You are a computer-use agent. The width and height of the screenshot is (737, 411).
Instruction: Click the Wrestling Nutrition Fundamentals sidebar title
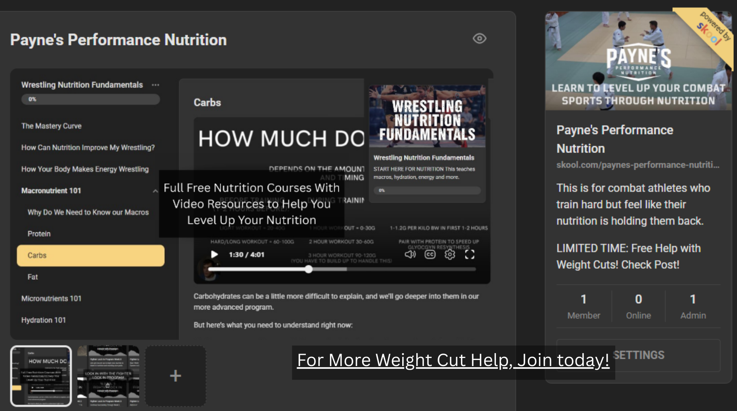pyautogui.click(x=82, y=85)
